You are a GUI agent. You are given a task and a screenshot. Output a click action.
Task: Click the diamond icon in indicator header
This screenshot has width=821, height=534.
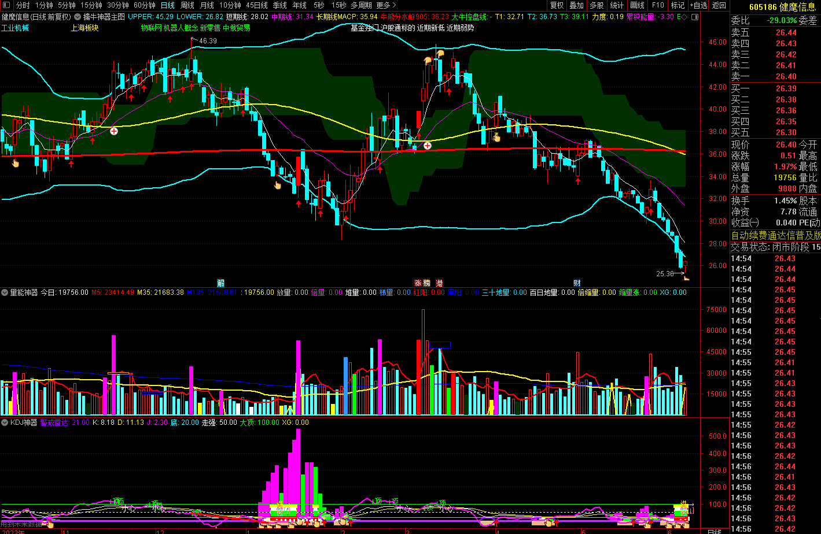[x=685, y=17]
